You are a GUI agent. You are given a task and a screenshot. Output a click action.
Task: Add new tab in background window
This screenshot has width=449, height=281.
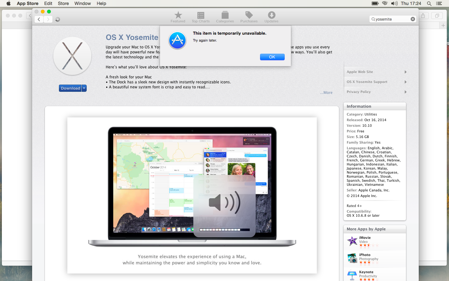pos(443,26)
